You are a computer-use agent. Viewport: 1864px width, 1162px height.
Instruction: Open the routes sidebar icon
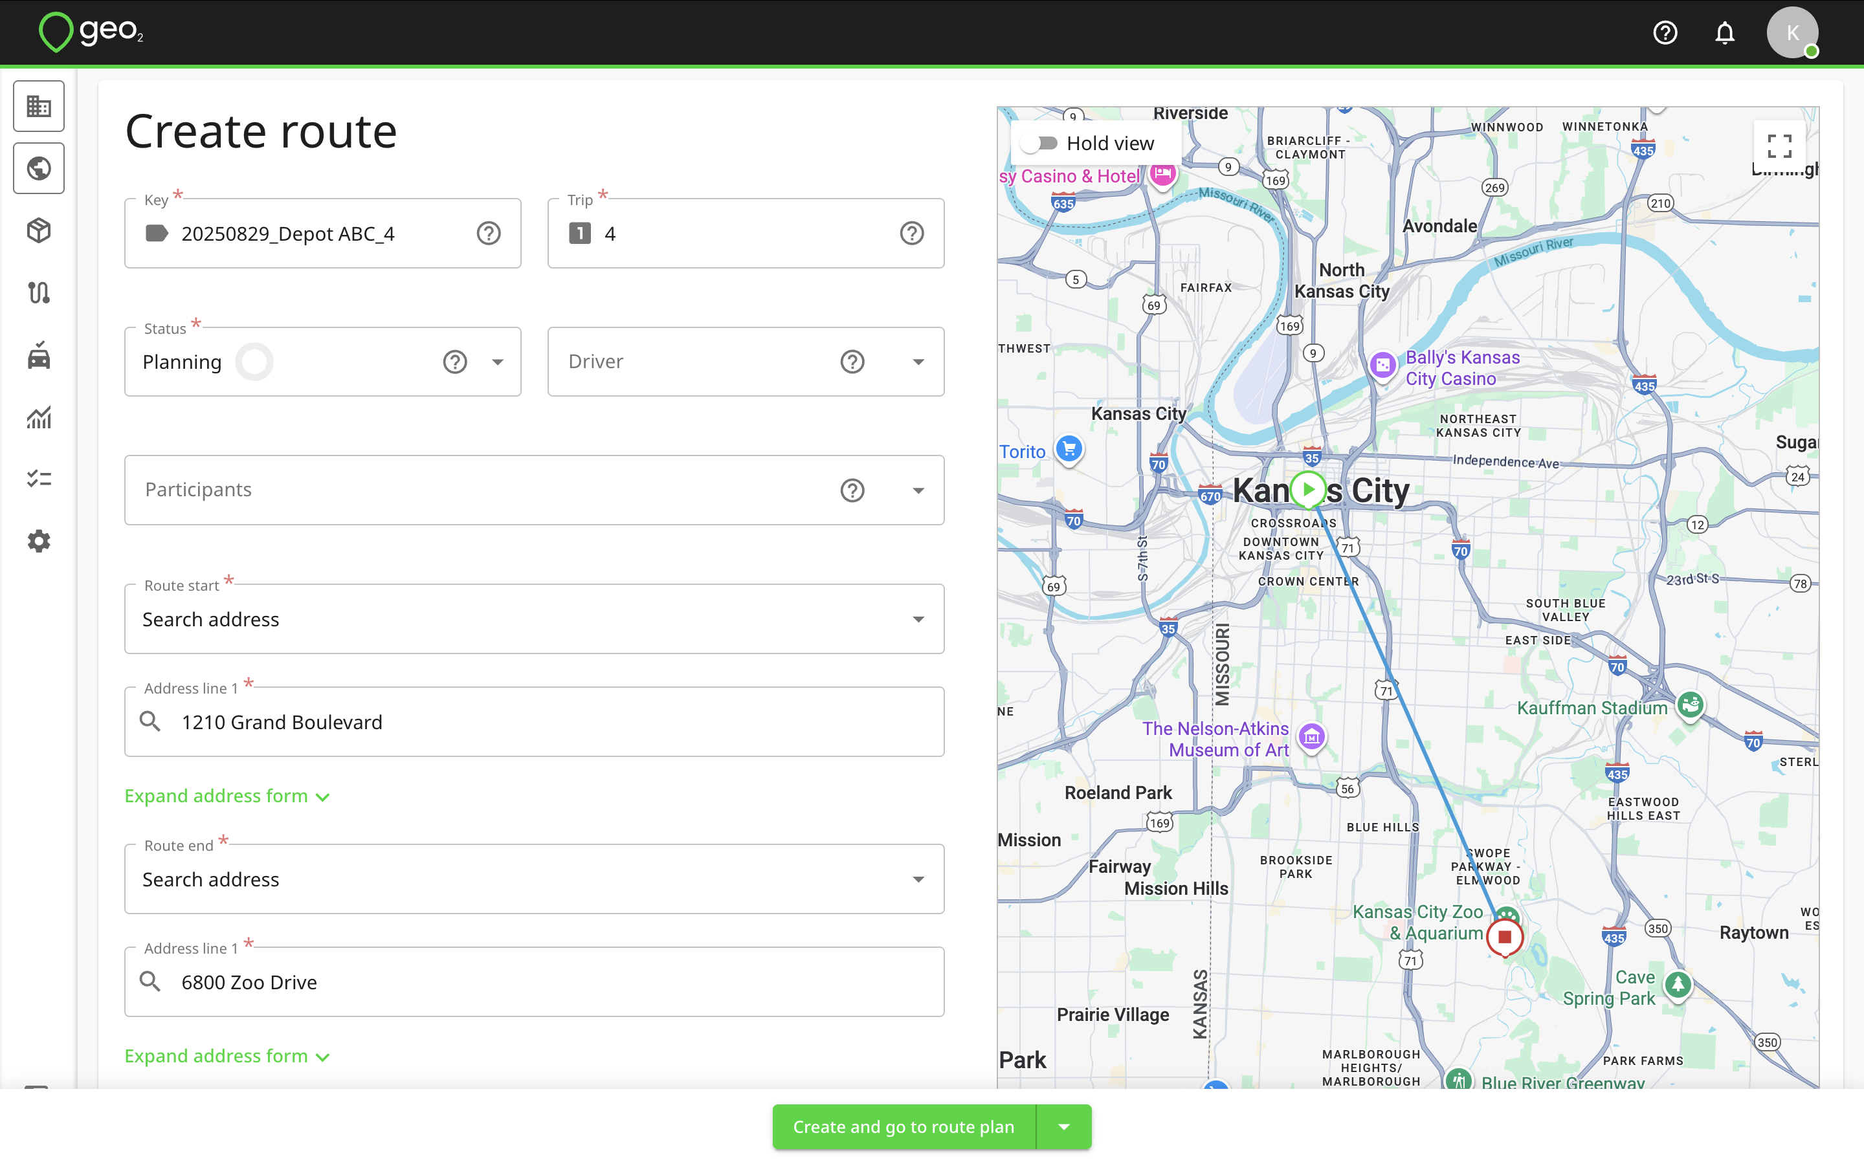(39, 293)
